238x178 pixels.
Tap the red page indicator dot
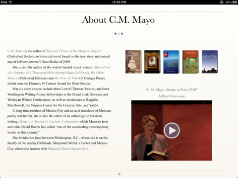(116, 34)
